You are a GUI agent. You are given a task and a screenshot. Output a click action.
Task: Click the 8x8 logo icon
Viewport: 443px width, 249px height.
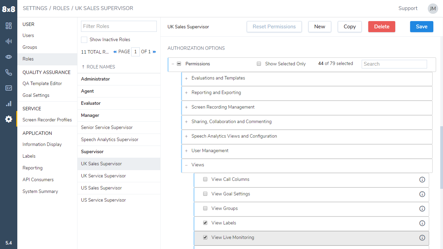tap(8, 9)
